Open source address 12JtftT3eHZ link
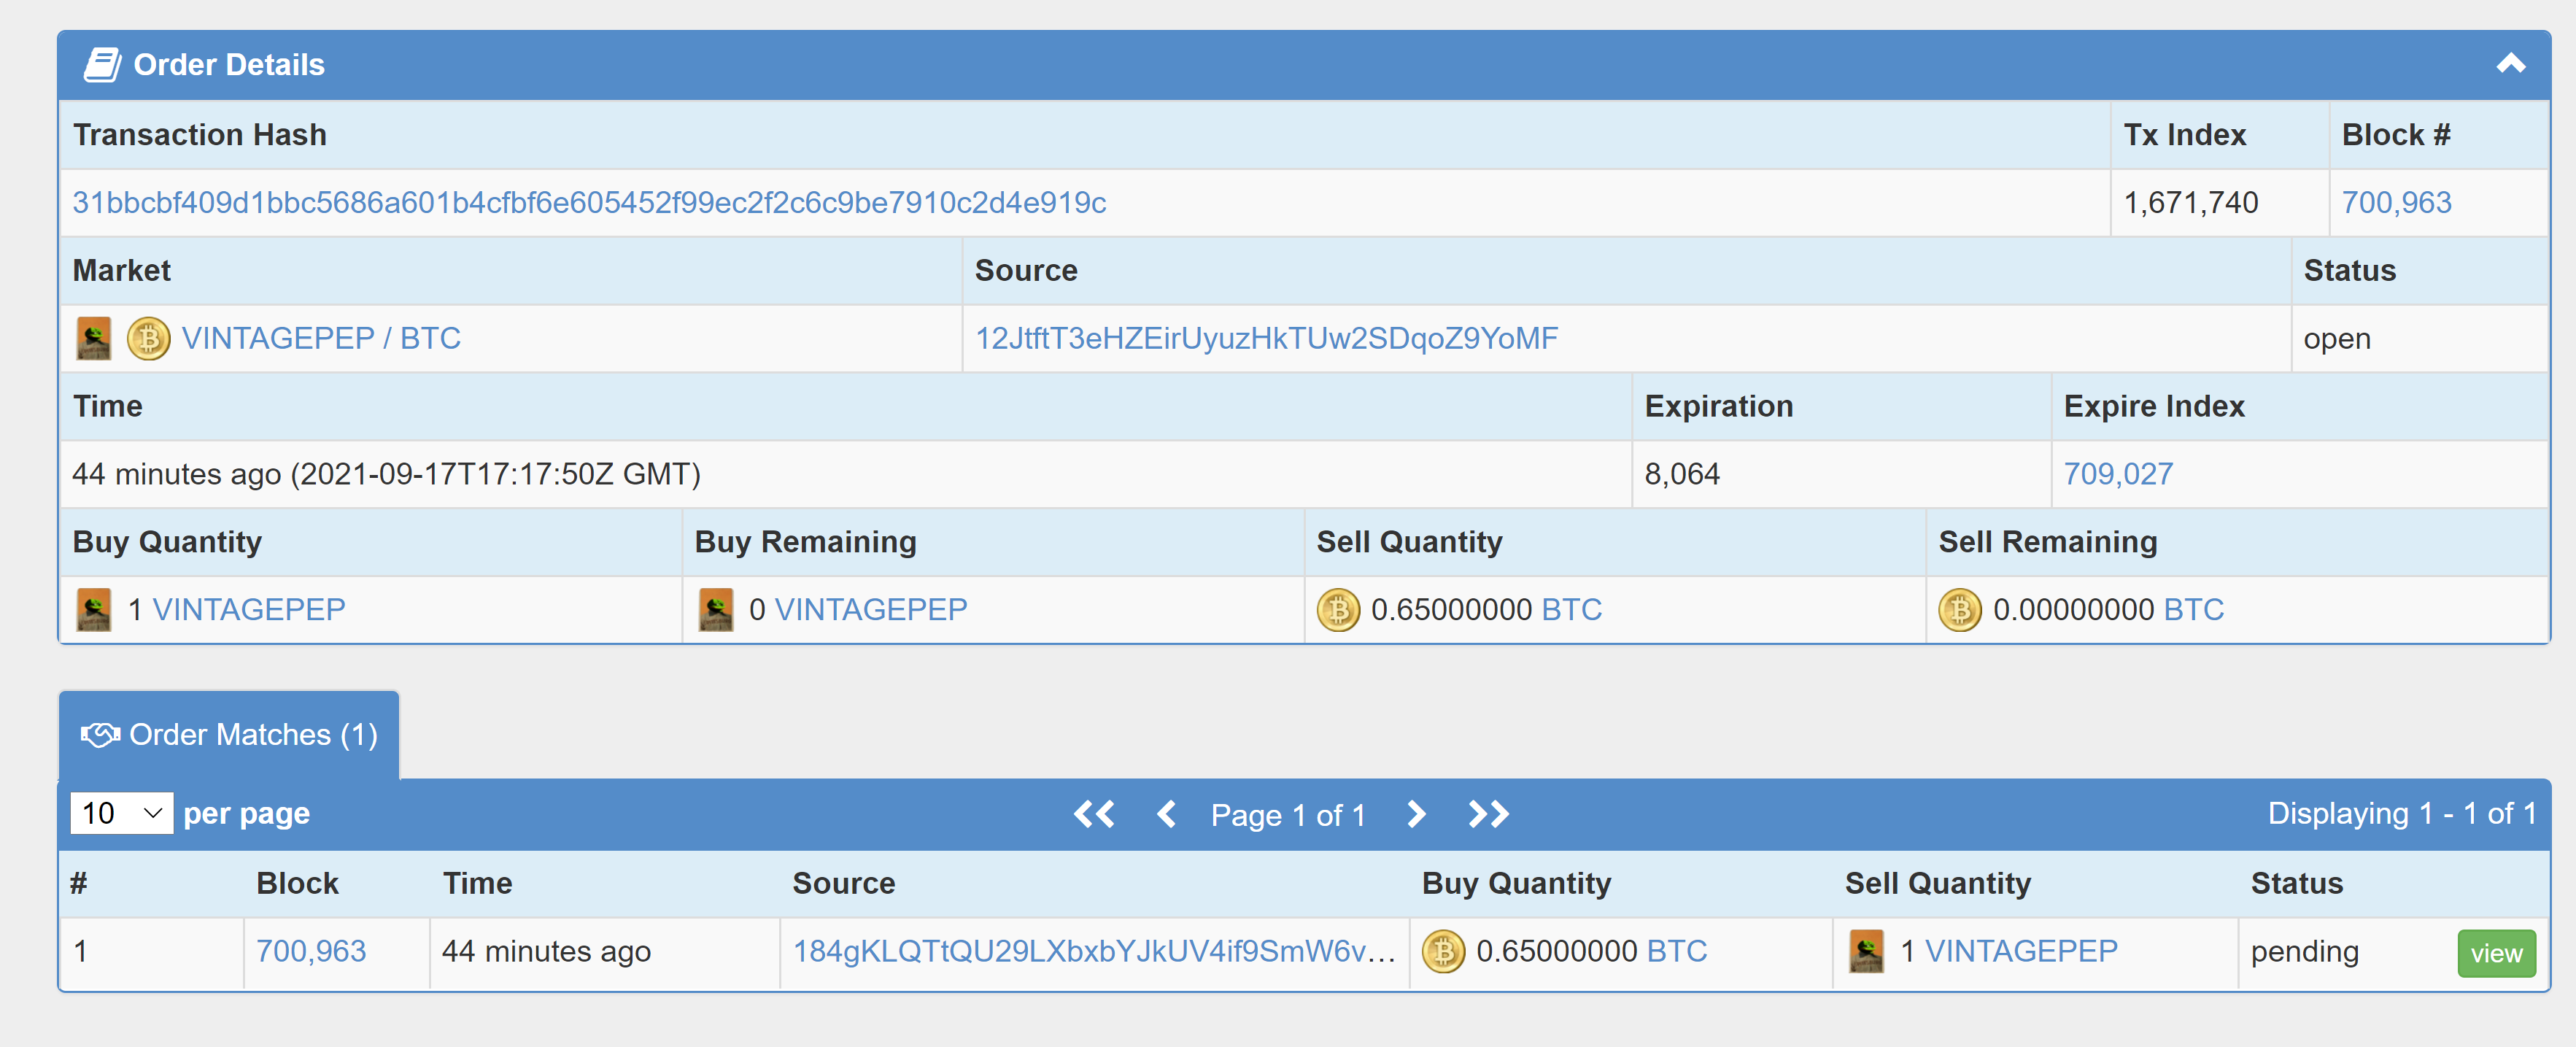The image size is (2576, 1047). 1266,339
